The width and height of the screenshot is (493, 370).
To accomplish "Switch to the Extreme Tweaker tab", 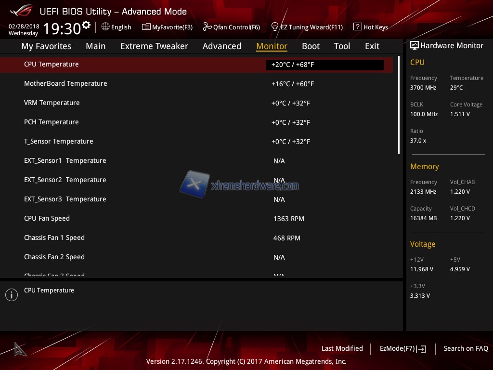I will [x=154, y=46].
